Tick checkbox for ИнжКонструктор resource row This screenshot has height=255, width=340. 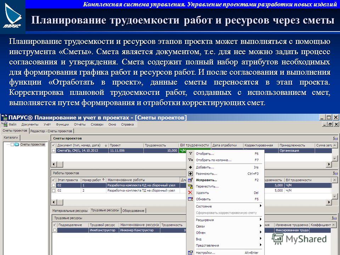coord(55,230)
